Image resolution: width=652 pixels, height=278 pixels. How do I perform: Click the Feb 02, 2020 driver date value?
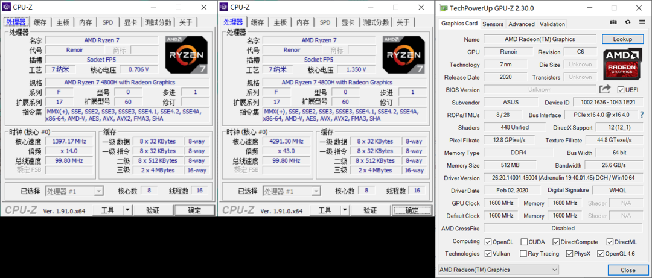click(x=514, y=191)
